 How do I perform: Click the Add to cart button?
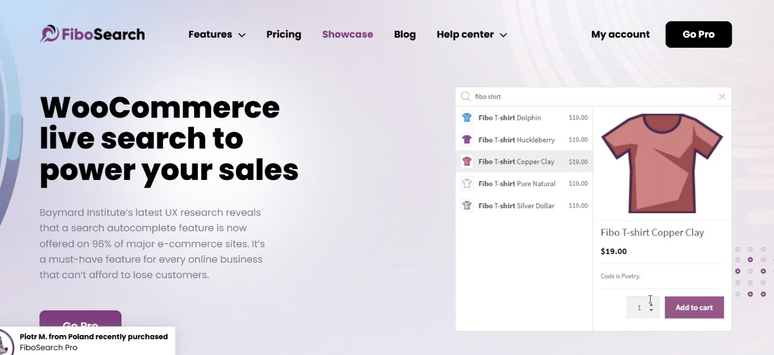(x=694, y=307)
